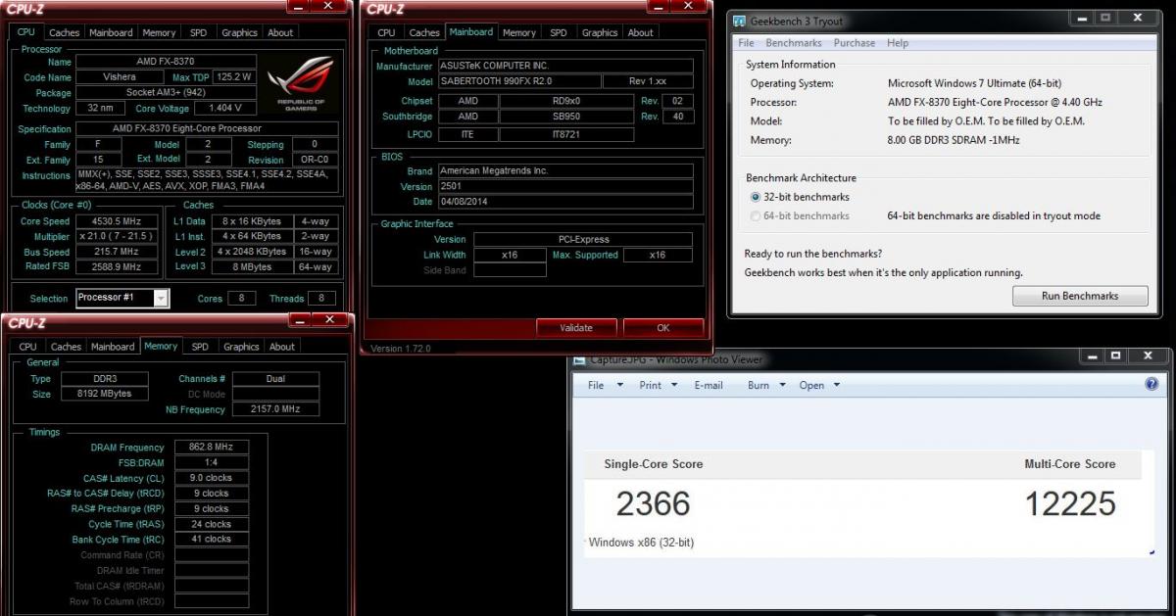This screenshot has height=616, width=1176.
Task: Click the American Megatrends Inc. brand field
Action: click(x=565, y=170)
